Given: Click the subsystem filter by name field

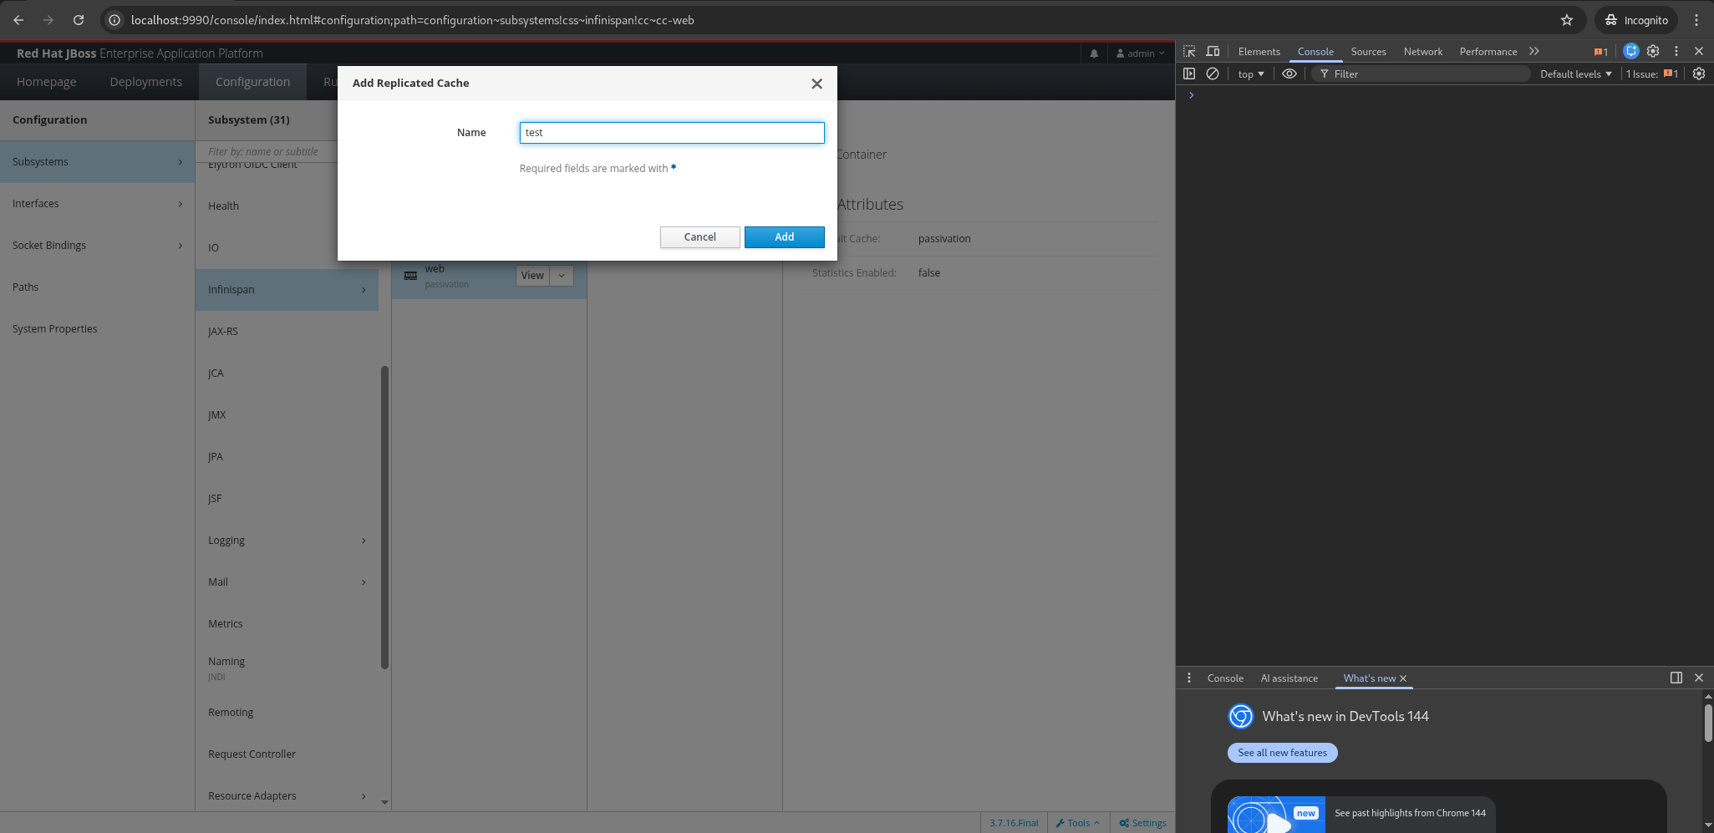Looking at the screenshot, I should (266, 152).
